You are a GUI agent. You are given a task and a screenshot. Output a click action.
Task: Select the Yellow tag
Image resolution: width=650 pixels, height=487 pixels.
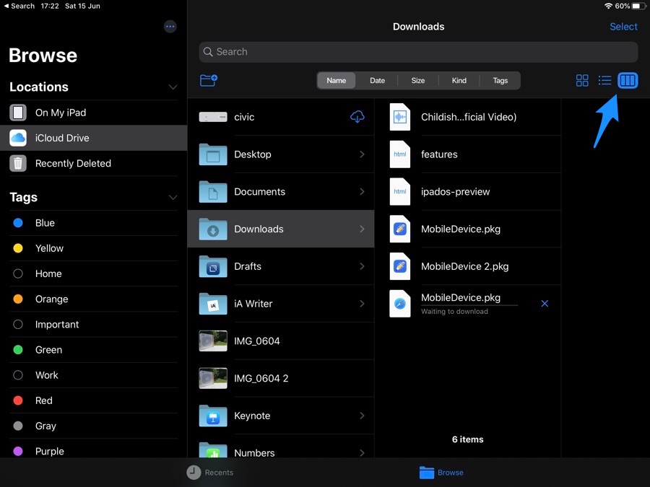click(x=94, y=248)
